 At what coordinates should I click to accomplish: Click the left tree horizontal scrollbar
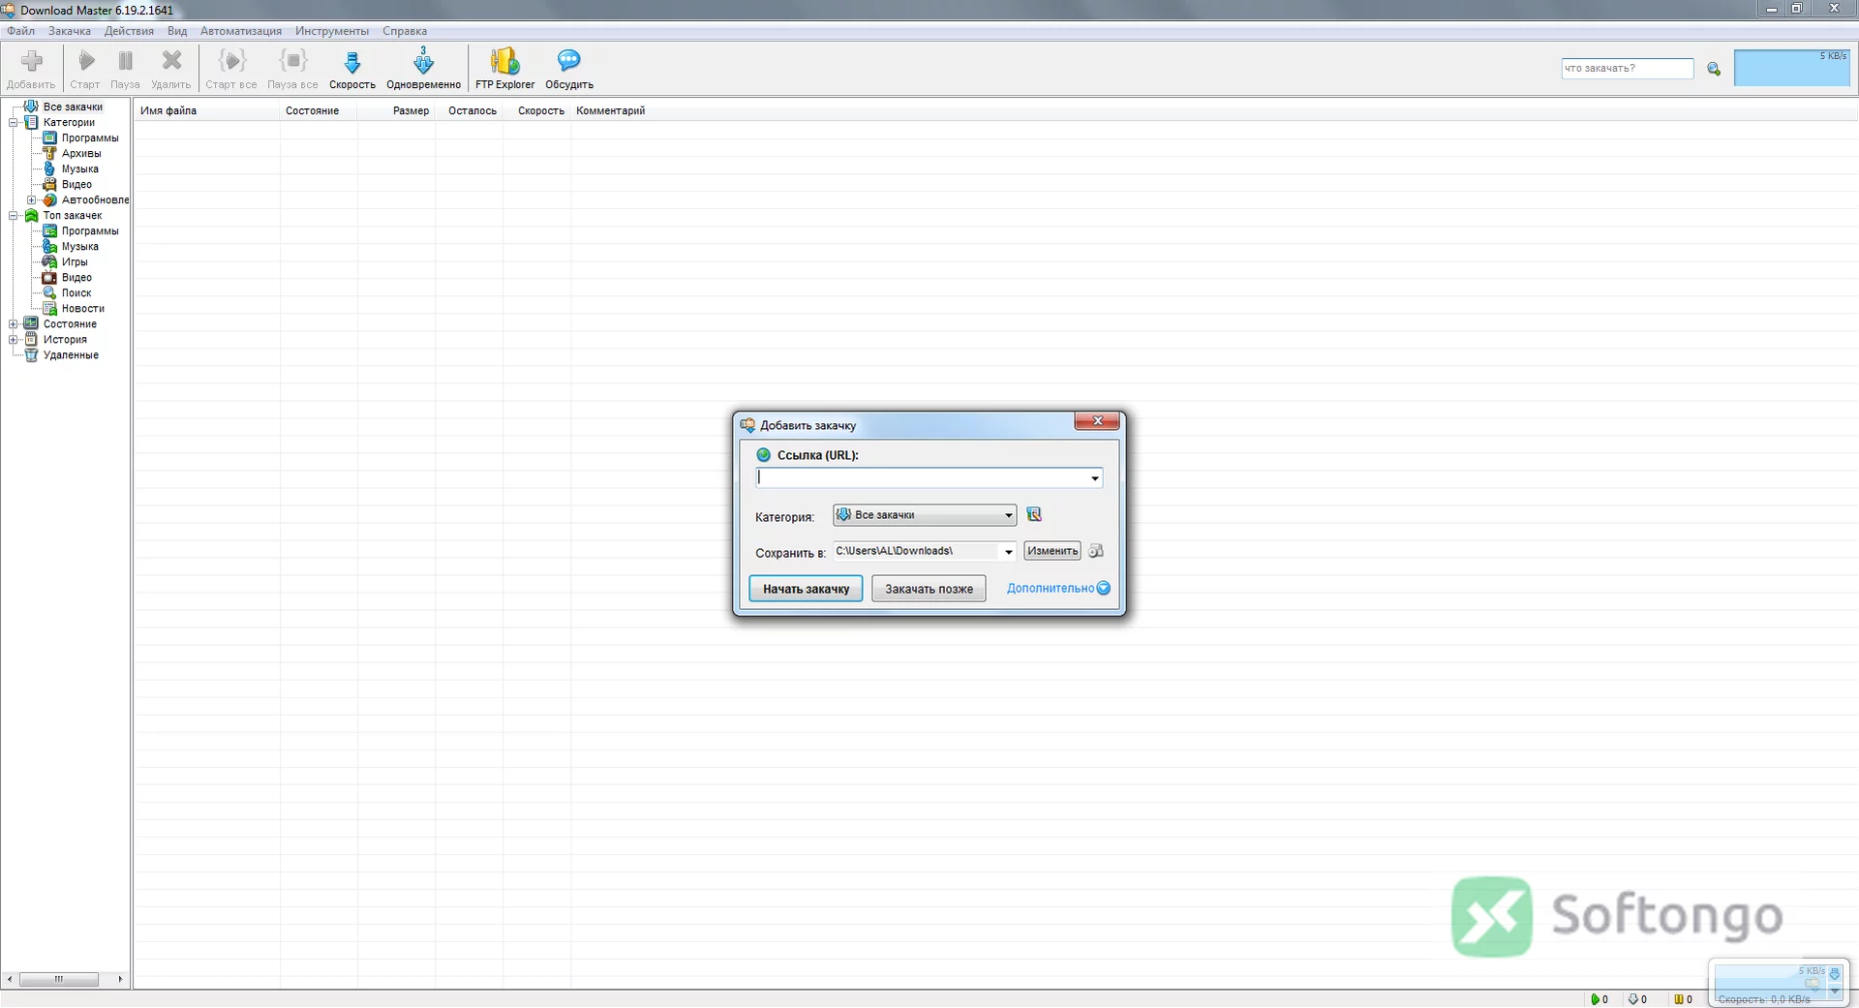pos(65,979)
